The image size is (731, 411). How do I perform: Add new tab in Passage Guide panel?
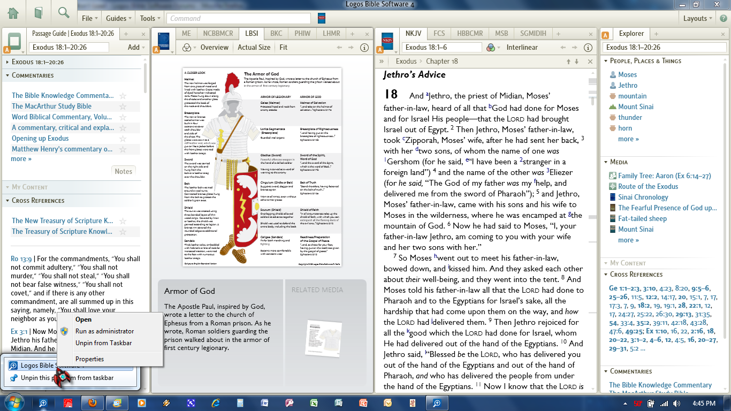pyautogui.click(x=126, y=34)
